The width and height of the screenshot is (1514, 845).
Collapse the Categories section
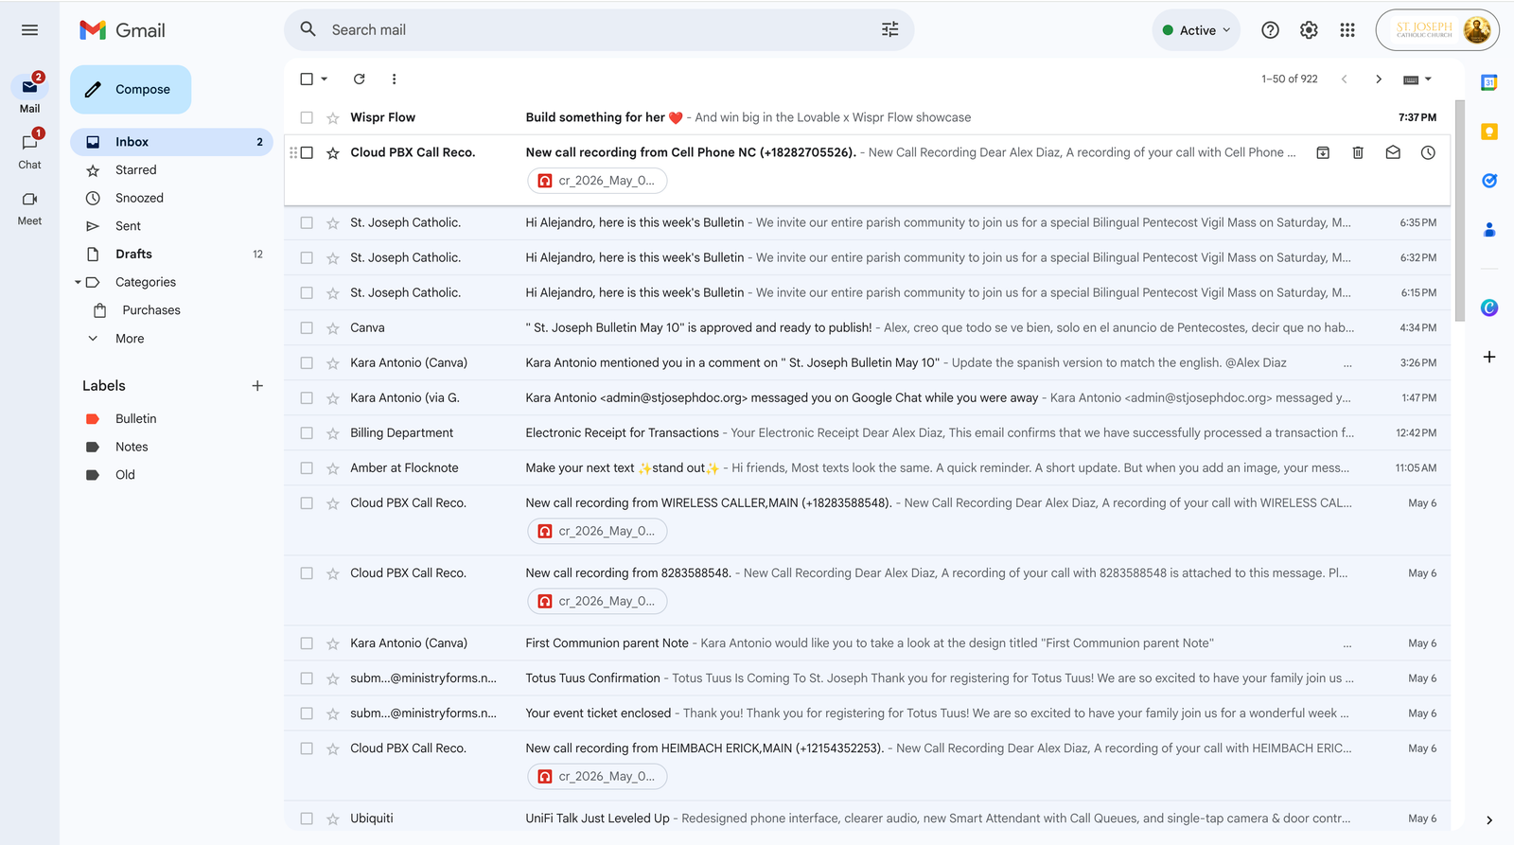(x=78, y=282)
